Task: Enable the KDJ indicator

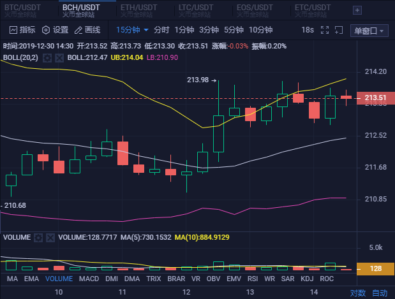Action: (x=307, y=279)
